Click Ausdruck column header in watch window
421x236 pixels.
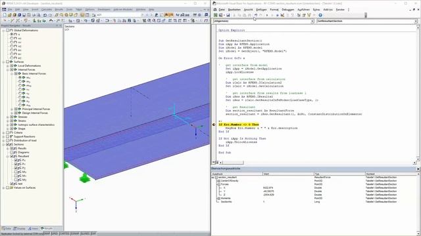coord(237,174)
